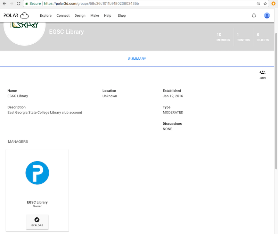Click the MANAGERS section heading

pos(18,142)
